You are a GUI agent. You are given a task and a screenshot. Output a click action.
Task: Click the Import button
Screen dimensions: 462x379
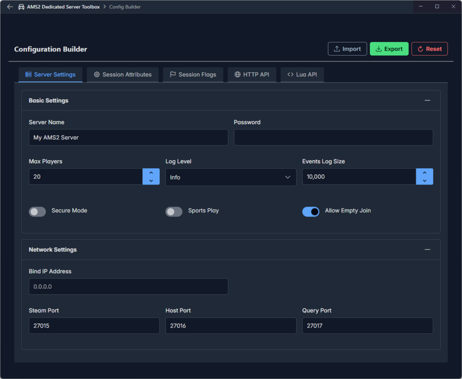(x=347, y=49)
